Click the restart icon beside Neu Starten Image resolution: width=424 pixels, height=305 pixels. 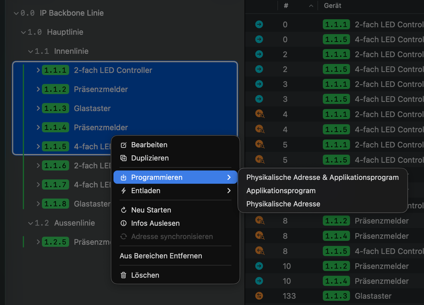[123, 210]
